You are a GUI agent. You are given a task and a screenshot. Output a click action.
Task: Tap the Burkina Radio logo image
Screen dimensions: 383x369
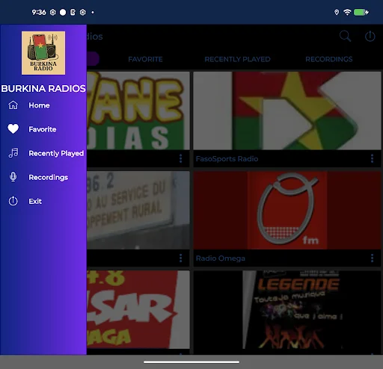coord(43,53)
